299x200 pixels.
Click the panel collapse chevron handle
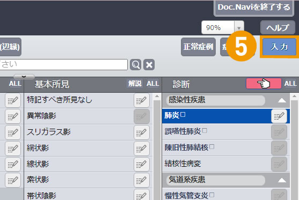[x=24, y=77]
